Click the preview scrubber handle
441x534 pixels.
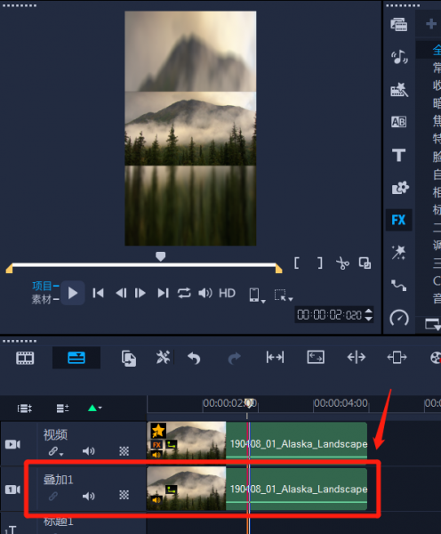pos(160,256)
